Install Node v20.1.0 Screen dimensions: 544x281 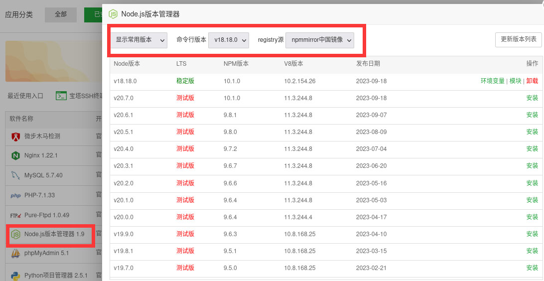pos(532,200)
